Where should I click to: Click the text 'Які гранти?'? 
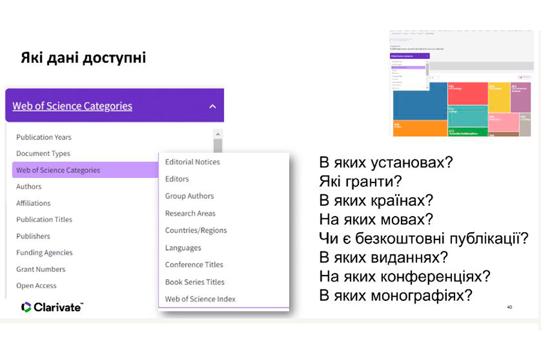coord(361,181)
